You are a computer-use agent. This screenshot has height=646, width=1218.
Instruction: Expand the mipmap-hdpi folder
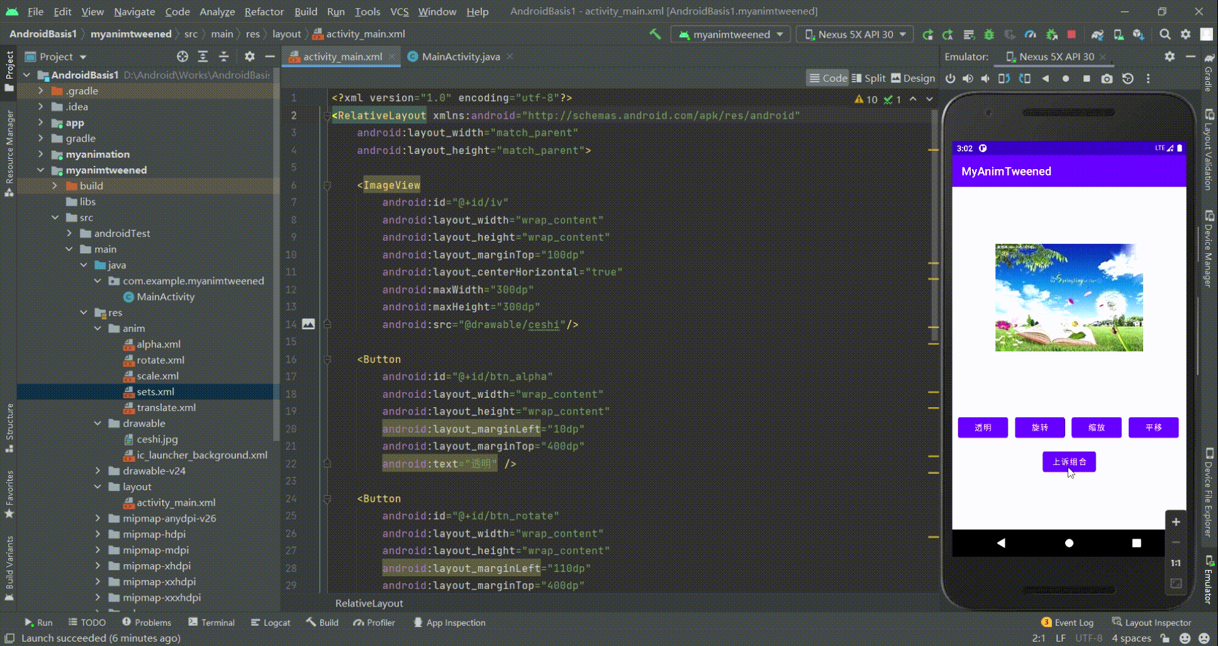pyautogui.click(x=98, y=534)
